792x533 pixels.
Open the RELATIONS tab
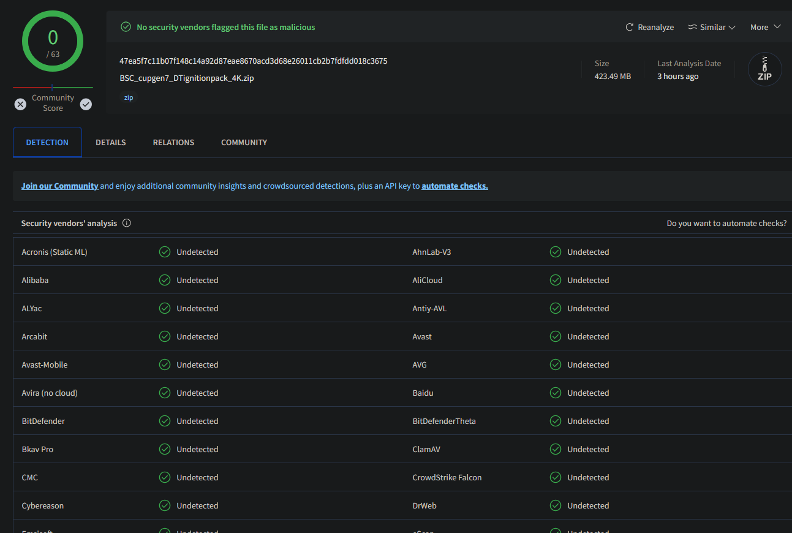pos(173,142)
